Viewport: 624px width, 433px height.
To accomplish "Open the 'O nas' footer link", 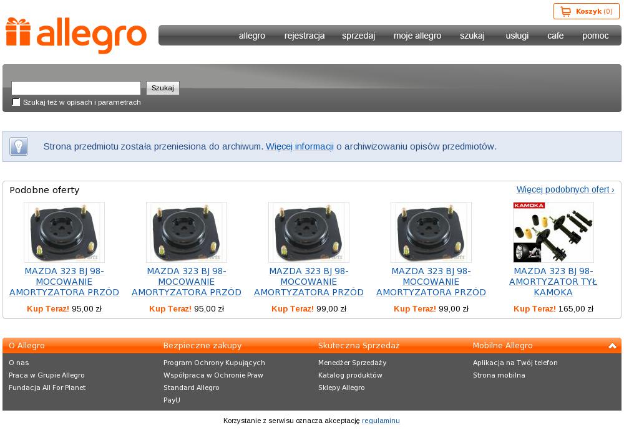I will tap(19, 363).
